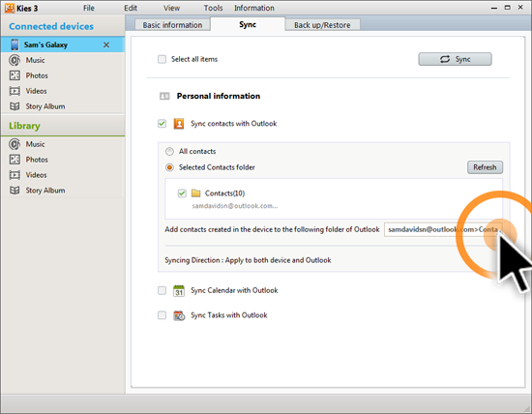Select the Sync tab
The image size is (532, 414).
248,24
